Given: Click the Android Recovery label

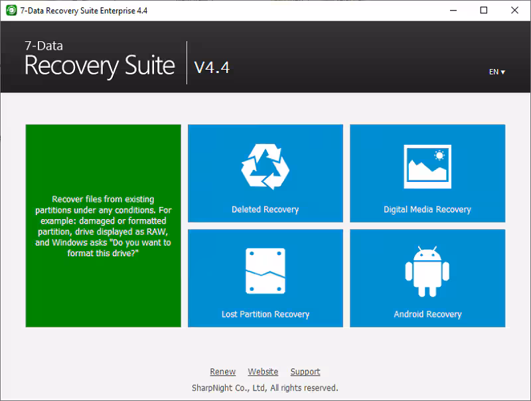Looking at the screenshot, I should (427, 314).
